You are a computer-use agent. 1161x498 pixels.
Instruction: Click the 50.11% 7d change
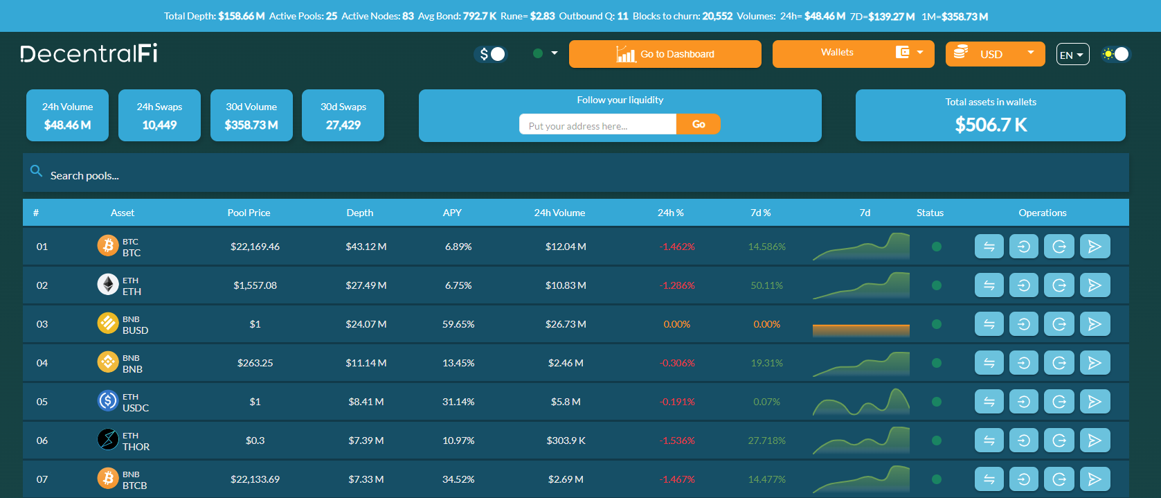coord(767,285)
